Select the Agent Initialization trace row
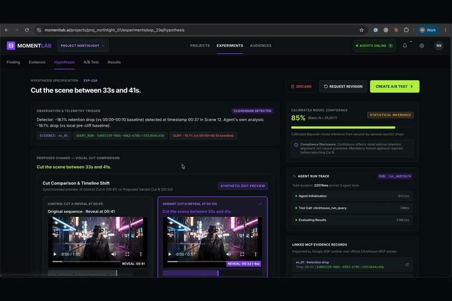 pyautogui.click(x=352, y=196)
